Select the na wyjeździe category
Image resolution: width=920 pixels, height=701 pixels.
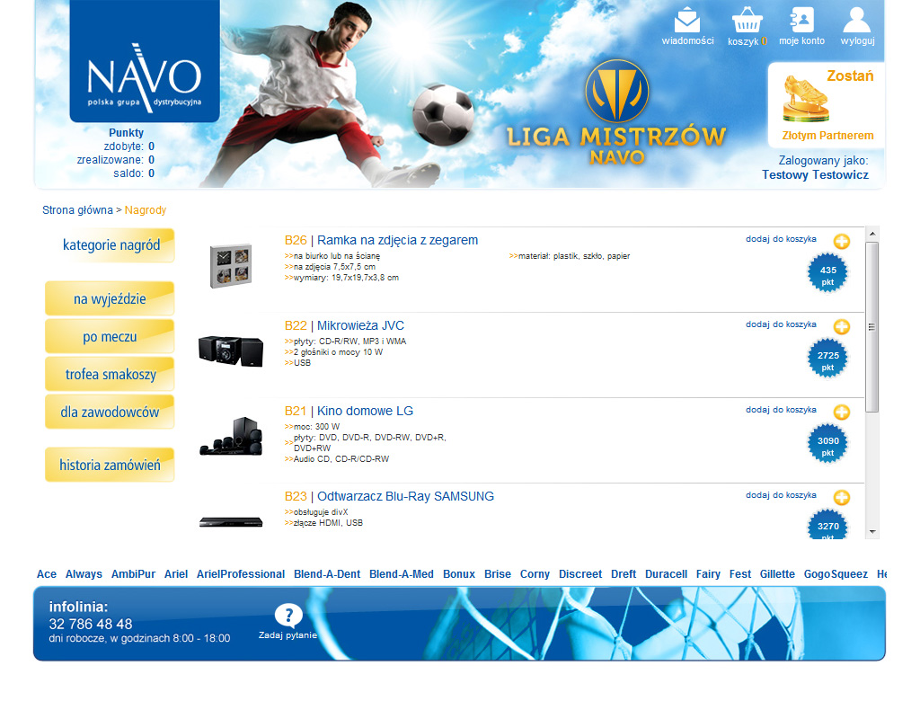(110, 298)
